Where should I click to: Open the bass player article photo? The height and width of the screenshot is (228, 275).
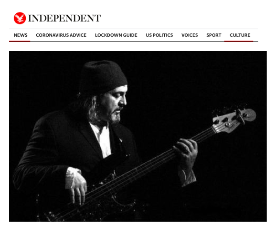coord(138,137)
